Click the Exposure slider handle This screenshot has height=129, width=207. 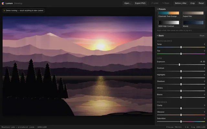click(179, 64)
